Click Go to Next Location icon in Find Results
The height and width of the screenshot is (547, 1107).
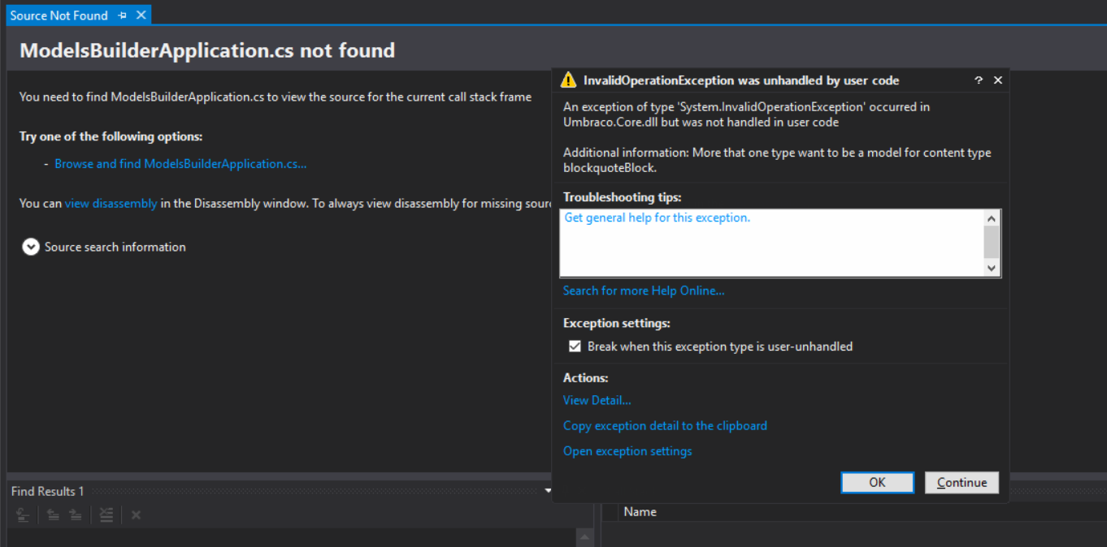click(x=75, y=515)
